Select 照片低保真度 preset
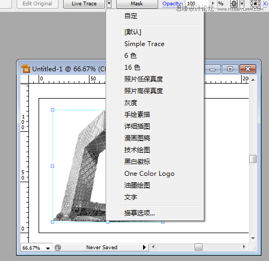 pyautogui.click(x=155, y=79)
